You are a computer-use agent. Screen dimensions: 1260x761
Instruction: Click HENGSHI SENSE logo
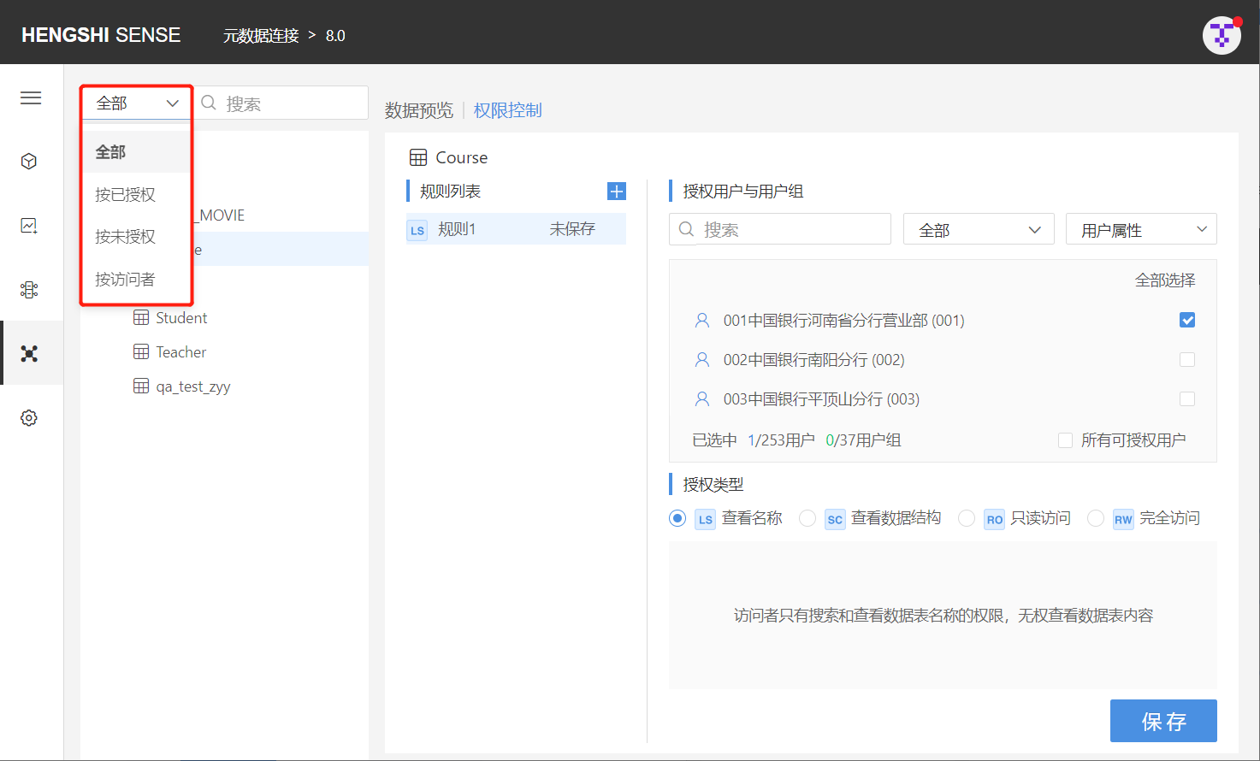[101, 35]
